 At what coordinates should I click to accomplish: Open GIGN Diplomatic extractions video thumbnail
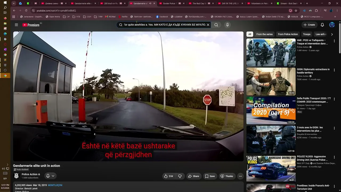271,82
